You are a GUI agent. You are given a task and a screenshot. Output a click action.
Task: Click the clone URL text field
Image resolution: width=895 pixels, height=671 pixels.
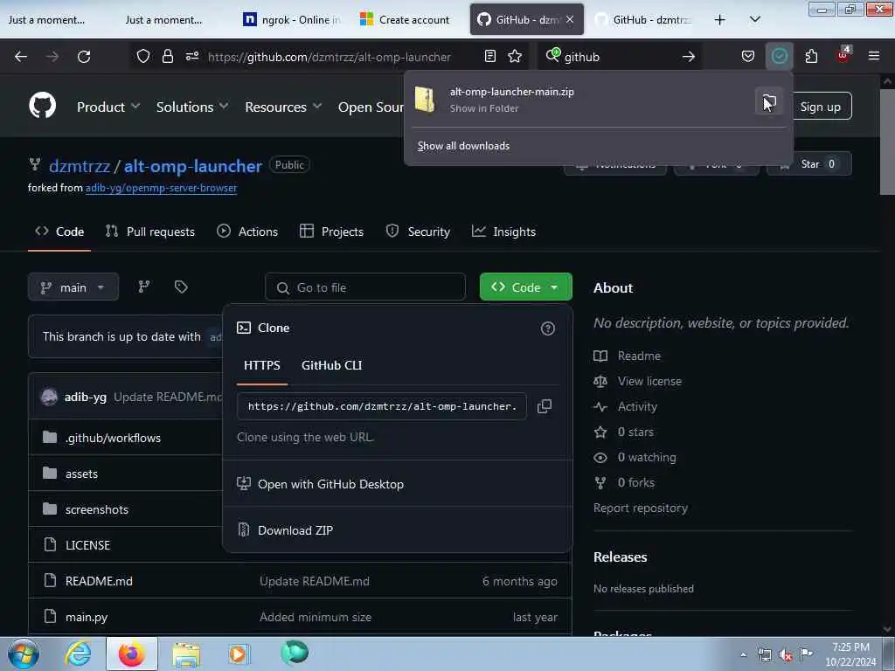(x=381, y=406)
